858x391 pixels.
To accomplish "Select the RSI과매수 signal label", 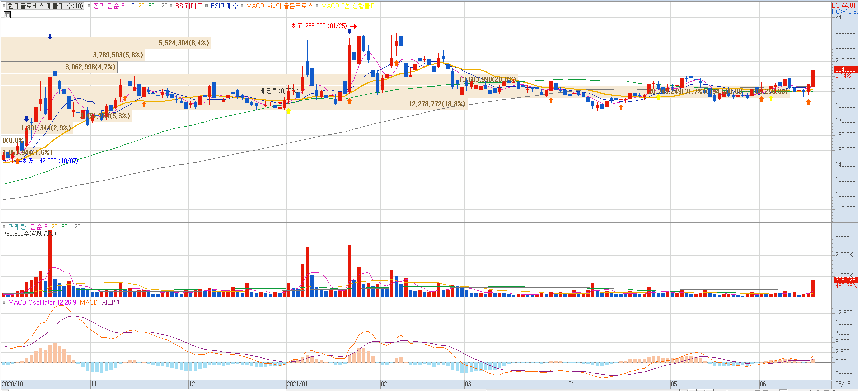I will 224,6.
